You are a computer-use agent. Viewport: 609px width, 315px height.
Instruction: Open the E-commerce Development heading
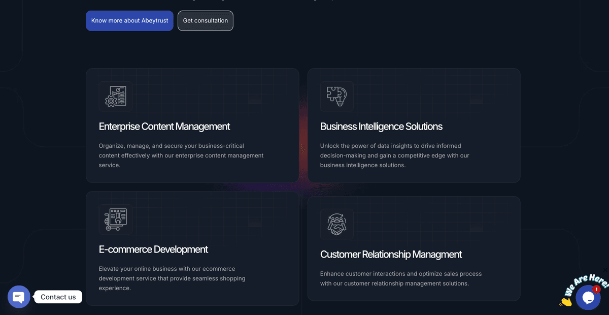coord(153,249)
